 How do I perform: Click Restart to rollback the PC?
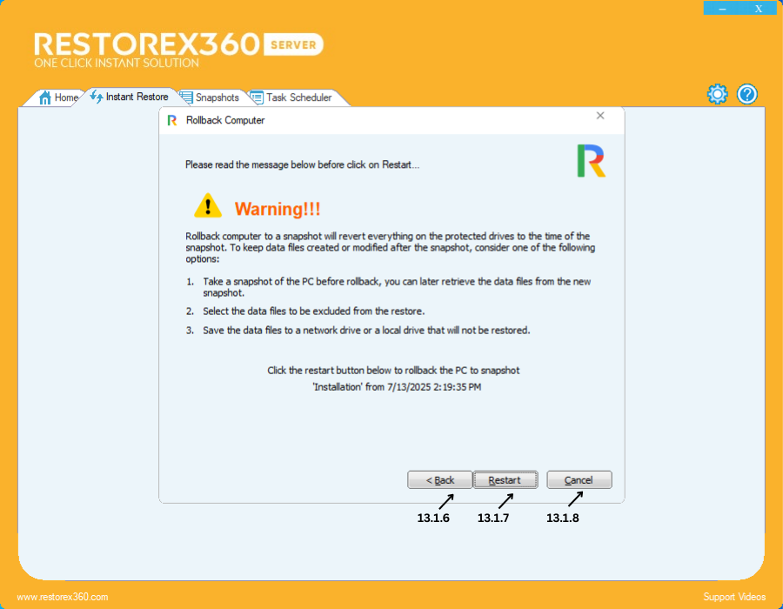505,479
